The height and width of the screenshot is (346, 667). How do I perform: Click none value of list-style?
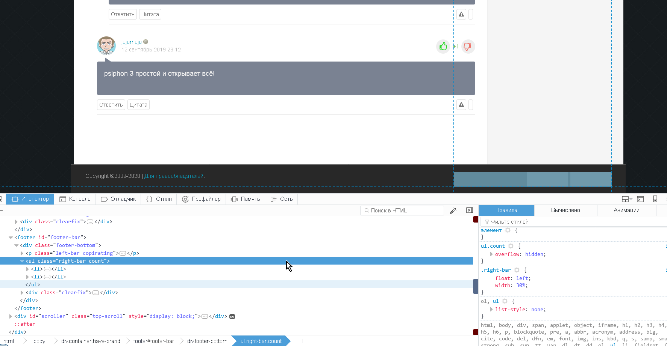pyautogui.click(x=537, y=310)
